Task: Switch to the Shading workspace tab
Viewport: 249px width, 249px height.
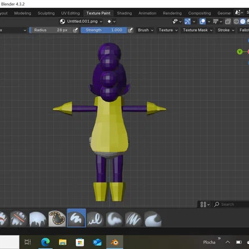Action: 125,13
